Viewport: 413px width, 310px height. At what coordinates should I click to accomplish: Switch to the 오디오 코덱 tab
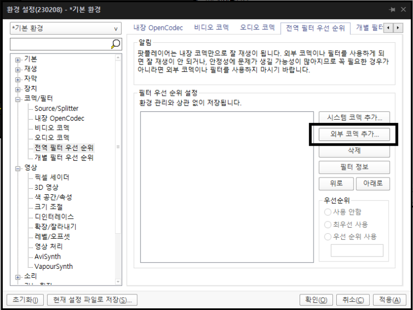[257, 27]
